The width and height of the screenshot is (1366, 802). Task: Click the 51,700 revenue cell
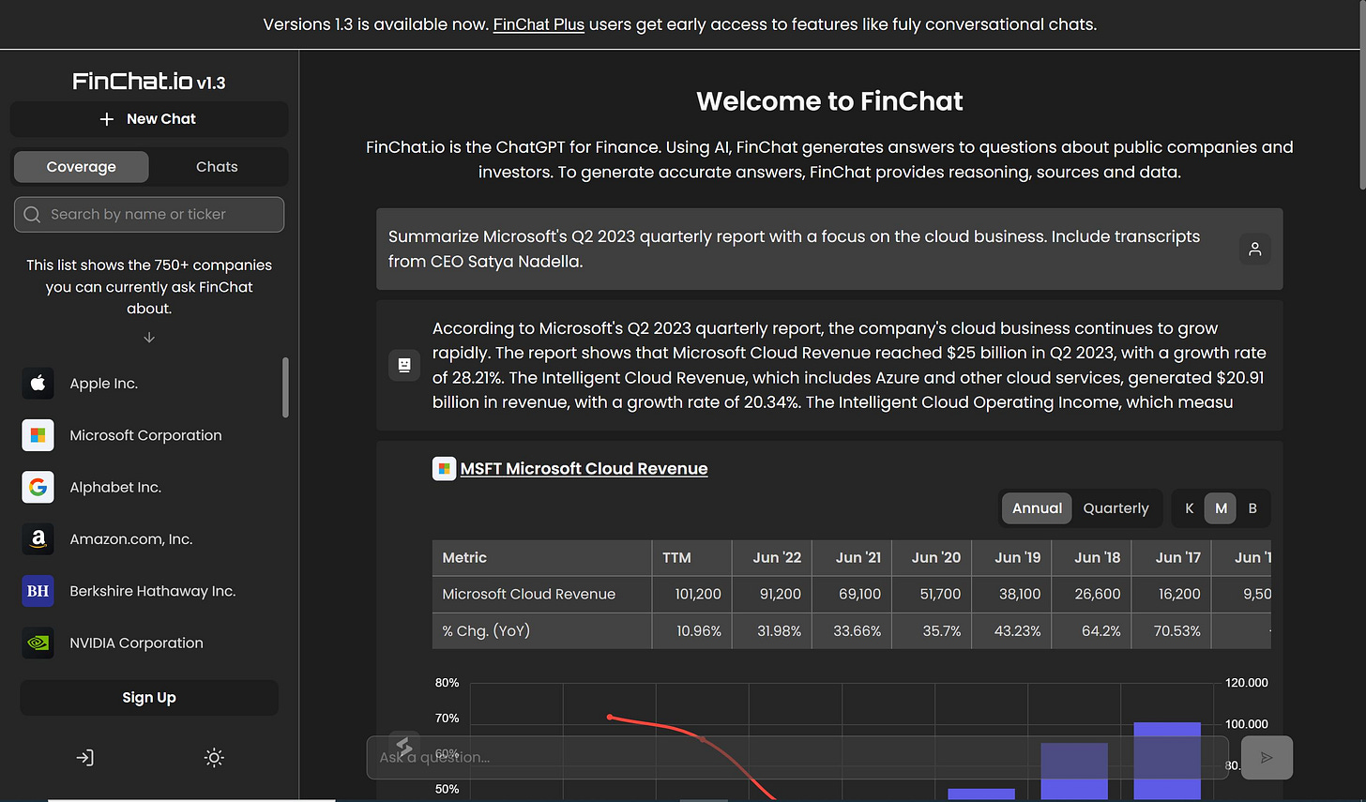tap(932, 594)
